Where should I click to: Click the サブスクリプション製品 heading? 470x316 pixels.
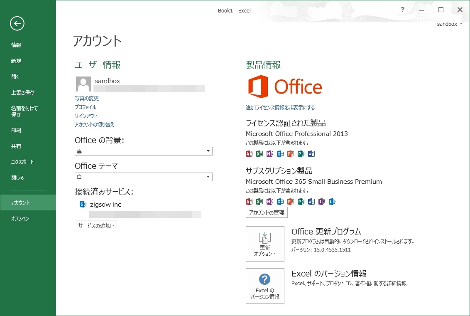[279, 171]
